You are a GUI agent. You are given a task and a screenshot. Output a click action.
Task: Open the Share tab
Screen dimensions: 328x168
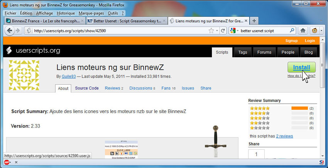click(x=206, y=88)
